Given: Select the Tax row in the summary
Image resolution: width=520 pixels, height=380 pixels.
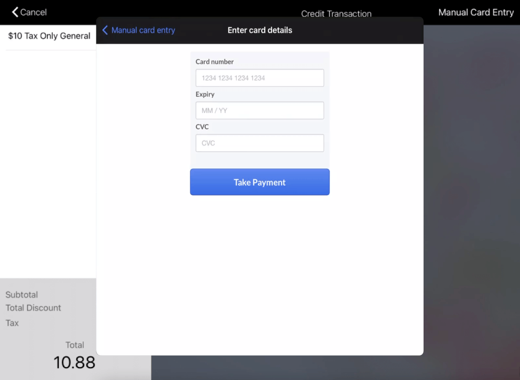Looking at the screenshot, I should (12, 323).
